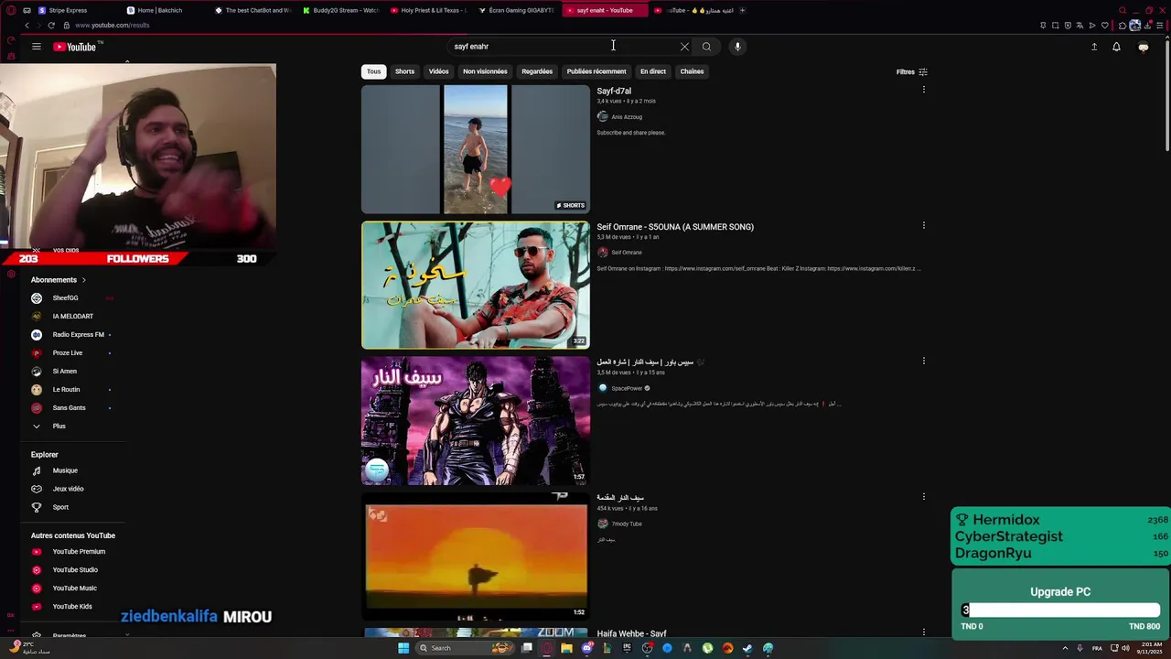Screen dimensions: 1171x659
Task: Select the Publiées récemment filter chip
Action: 596,71
